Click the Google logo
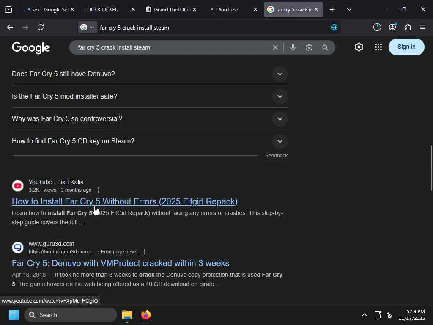The image size is (433, 325). [x=31, y=48]
